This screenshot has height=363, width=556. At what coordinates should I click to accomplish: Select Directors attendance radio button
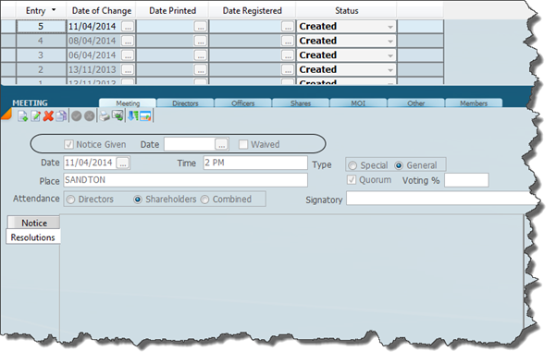coord(71,200)
